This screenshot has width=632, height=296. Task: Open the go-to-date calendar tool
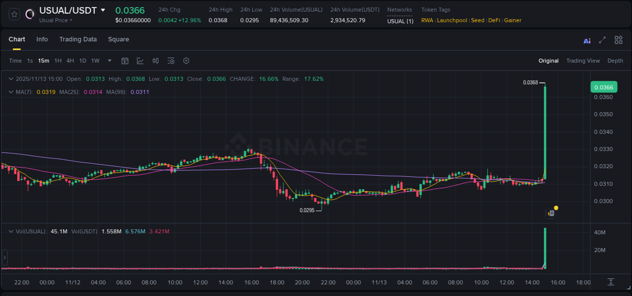click(125, 61)
